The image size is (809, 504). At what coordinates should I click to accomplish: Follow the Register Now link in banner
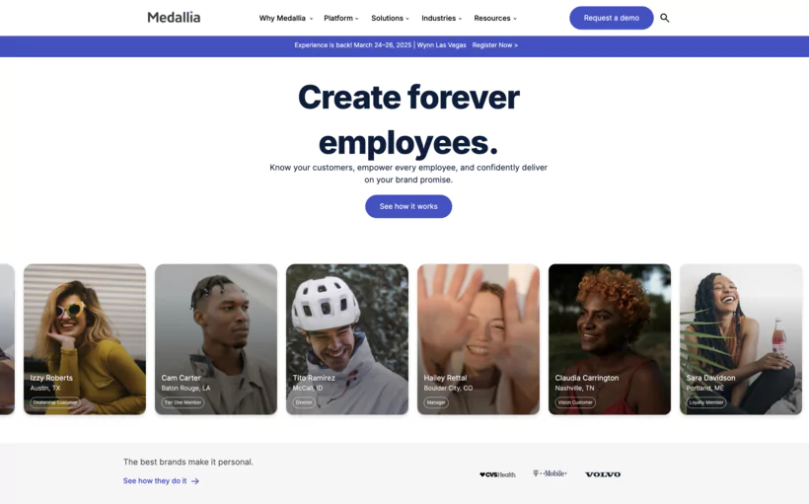[x=495, y=45]
